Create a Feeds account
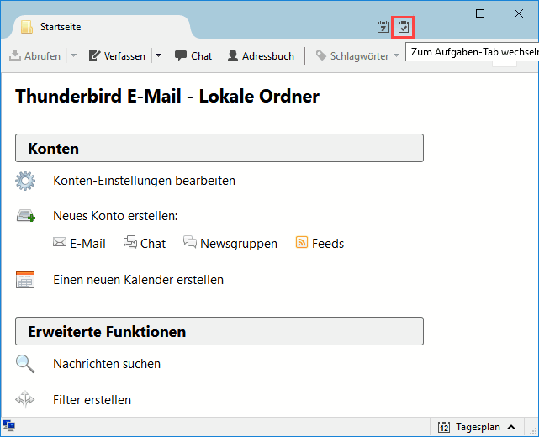539x437 pixels. pos(328,244)
